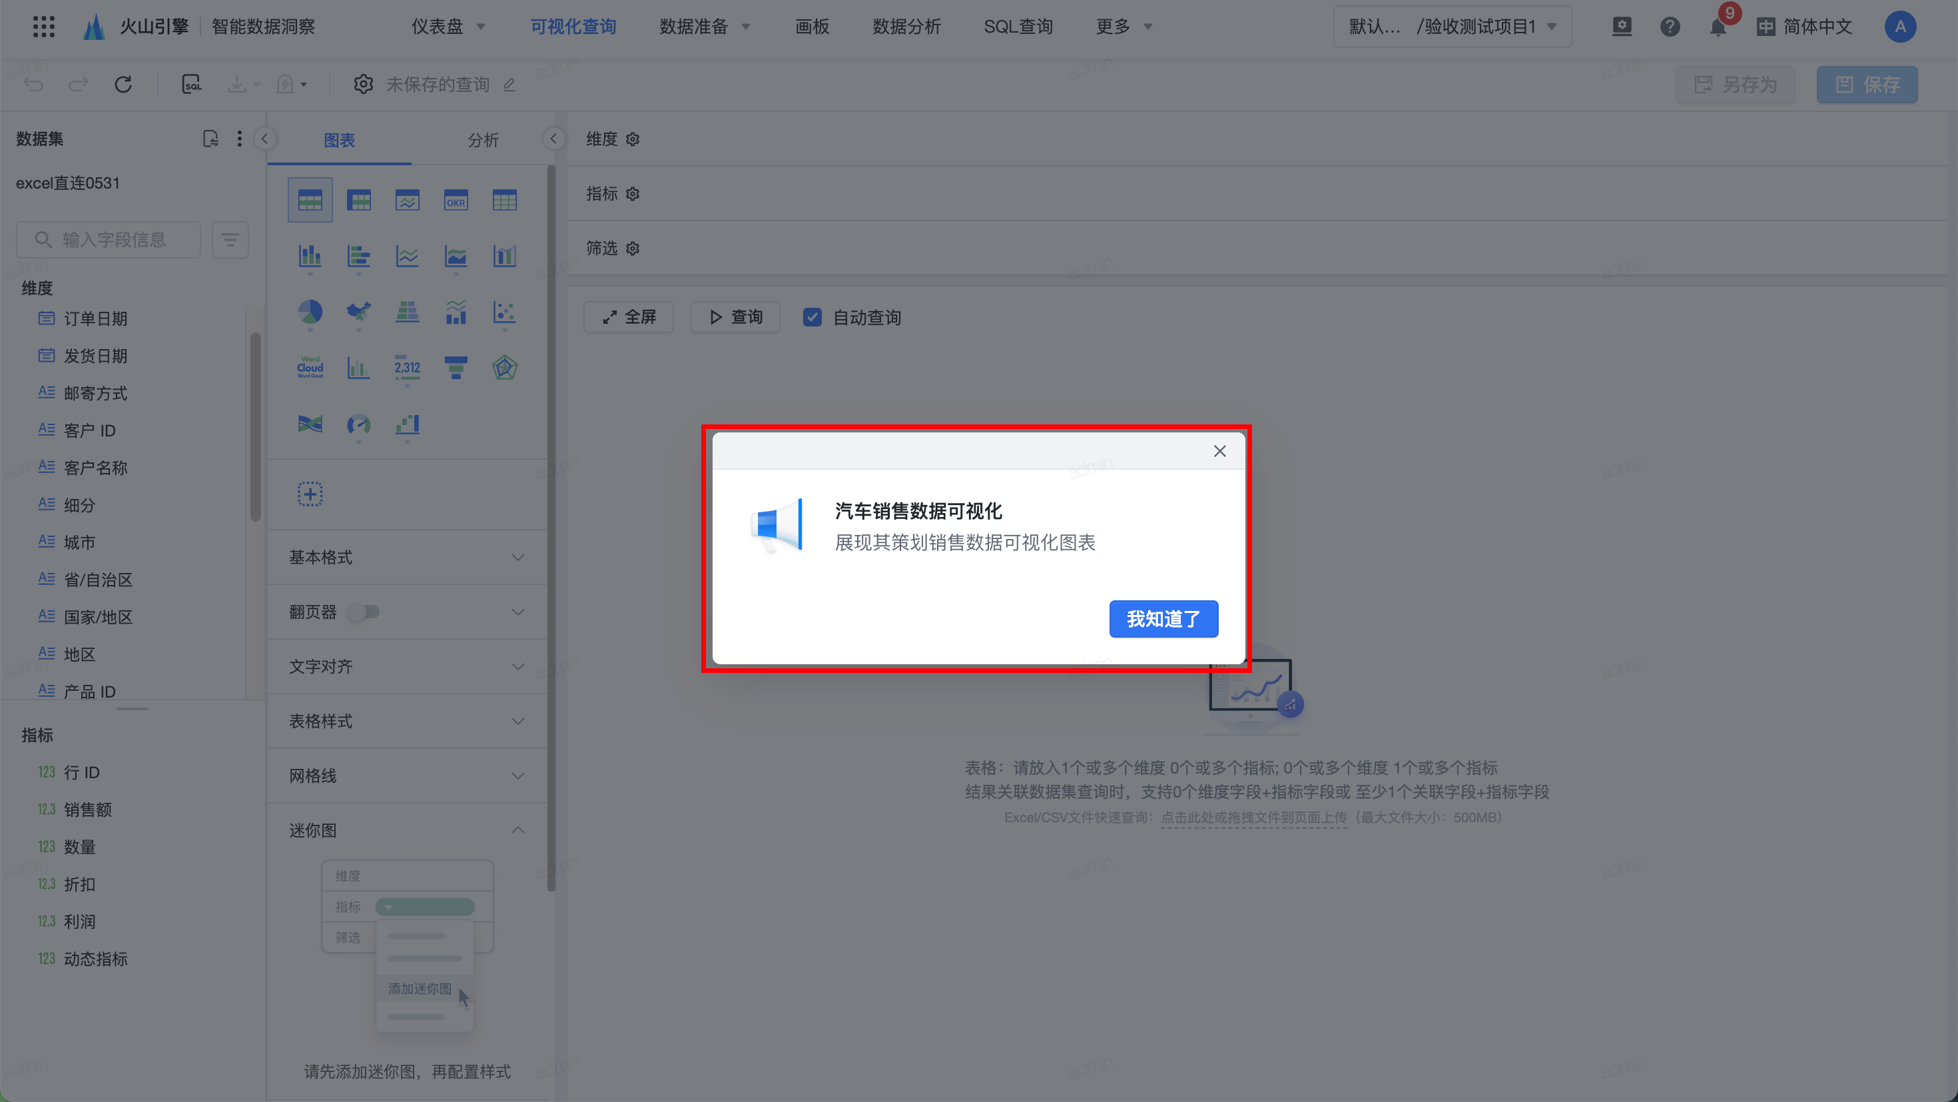This screenshot has height=1102, width=1958.
Task: Select the map chart icon
Action: 359,312
